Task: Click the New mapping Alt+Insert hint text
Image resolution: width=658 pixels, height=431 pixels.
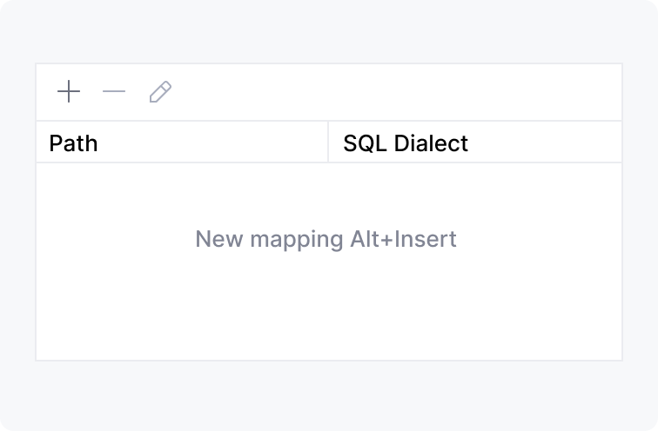Action: pos(326,239)
